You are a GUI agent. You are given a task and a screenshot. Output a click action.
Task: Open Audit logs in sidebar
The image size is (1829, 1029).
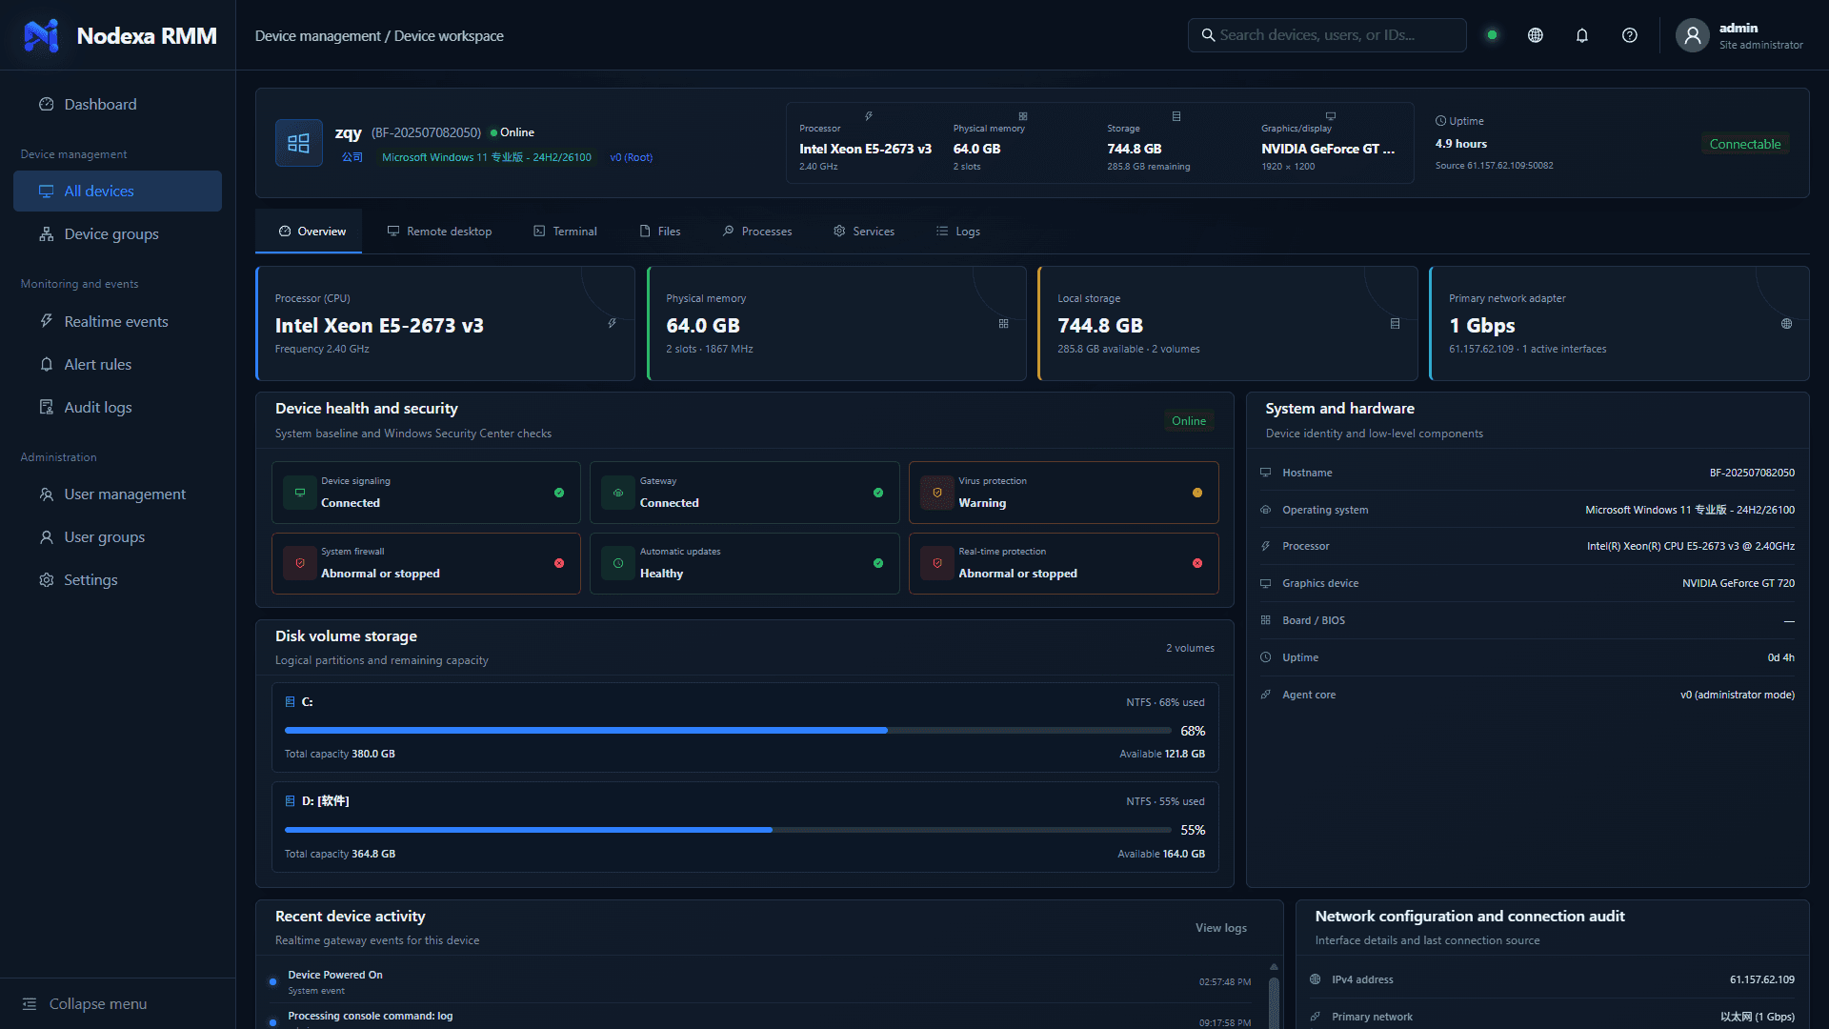[x=117, y=408]
